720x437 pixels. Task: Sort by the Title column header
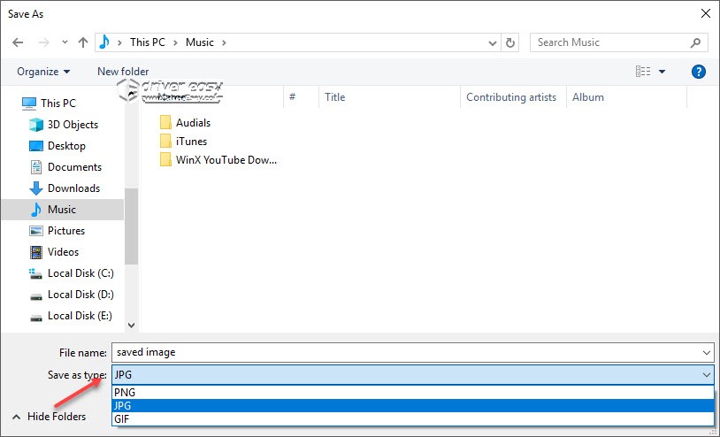335,97
